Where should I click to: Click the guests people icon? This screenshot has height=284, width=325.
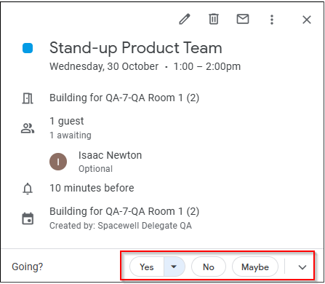click(28, 128)
